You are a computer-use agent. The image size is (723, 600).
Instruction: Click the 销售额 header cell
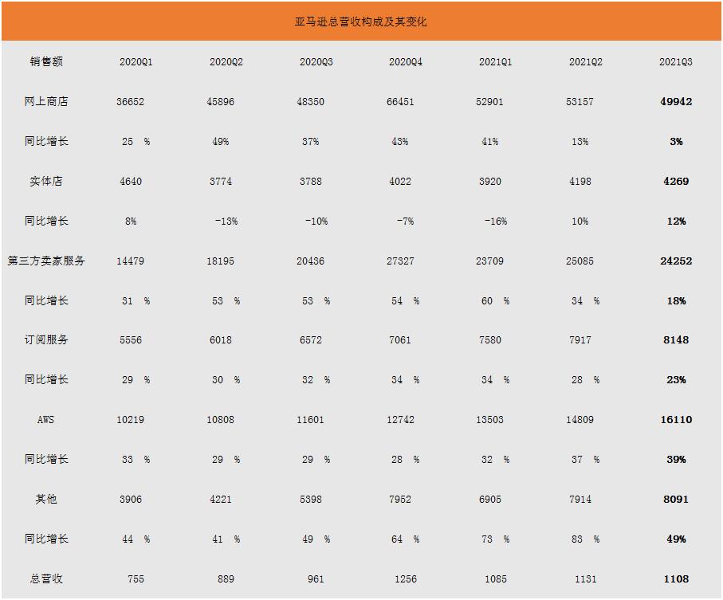click(46, 61)
